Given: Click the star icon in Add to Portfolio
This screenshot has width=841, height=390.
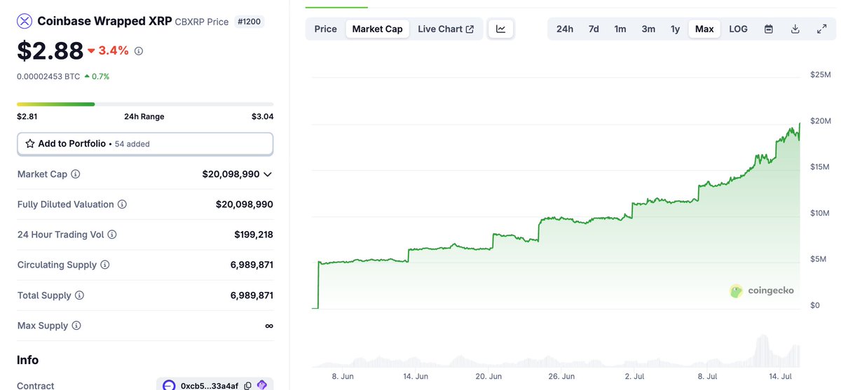Looking at the screenshot, I should pyautogui.click(x=30, y=144).
